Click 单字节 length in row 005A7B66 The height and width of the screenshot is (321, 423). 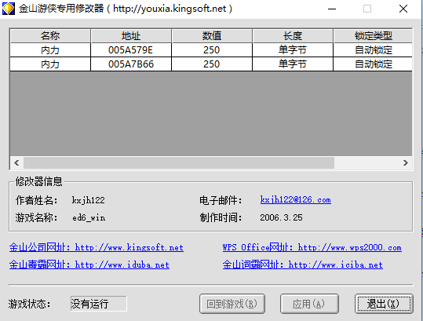point(293,64)
